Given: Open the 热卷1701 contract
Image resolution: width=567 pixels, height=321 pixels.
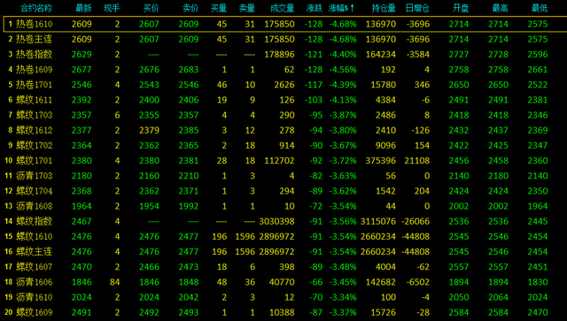Looking at the screenshot, I should click(35, 85).
